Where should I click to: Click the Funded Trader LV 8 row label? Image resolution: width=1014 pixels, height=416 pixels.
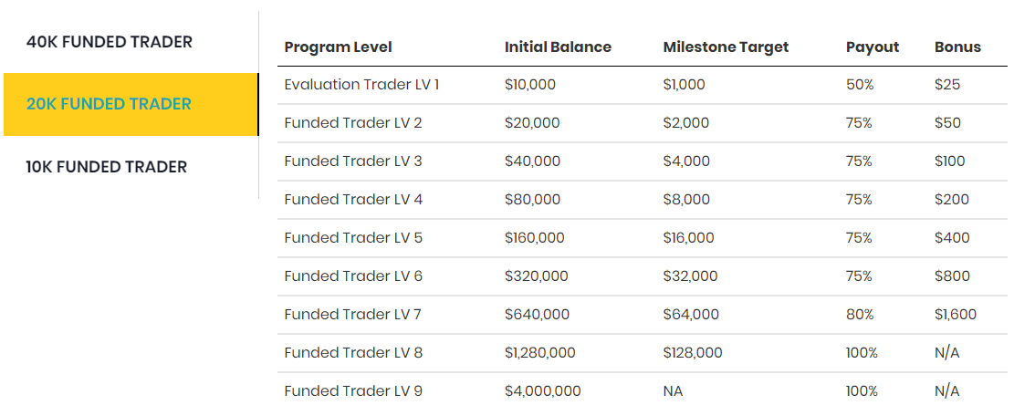[x=353, y=353]
